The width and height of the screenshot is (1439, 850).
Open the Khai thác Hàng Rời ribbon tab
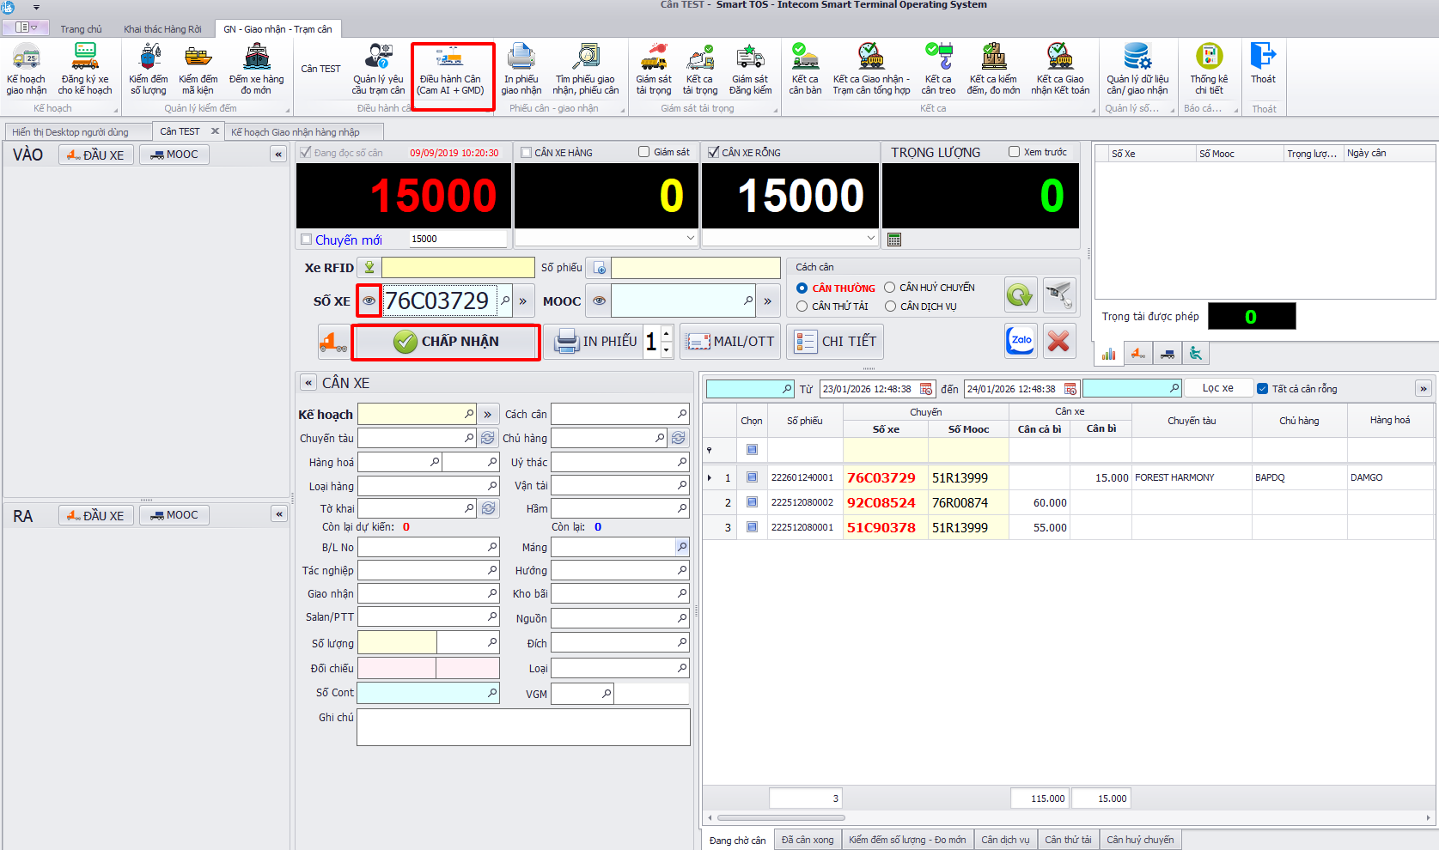[162, 29]
